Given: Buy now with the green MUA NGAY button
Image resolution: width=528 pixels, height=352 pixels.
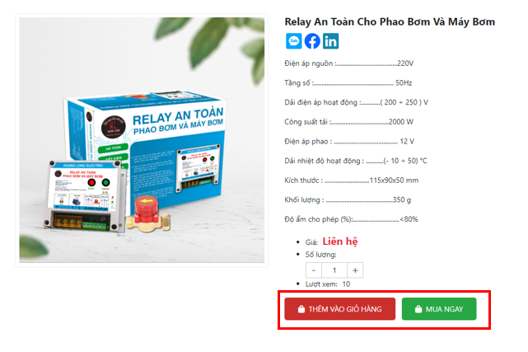Looking at the screenshot, I should pyautogui.click(x=439, y=309).
